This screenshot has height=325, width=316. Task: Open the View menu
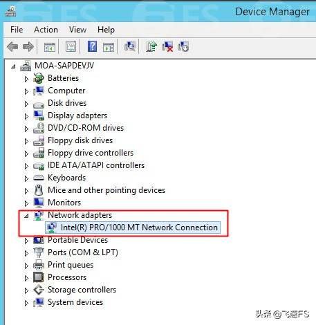(x=77, y=30)
